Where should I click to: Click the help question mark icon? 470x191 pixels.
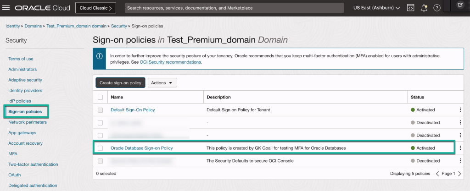pos(437,8)
